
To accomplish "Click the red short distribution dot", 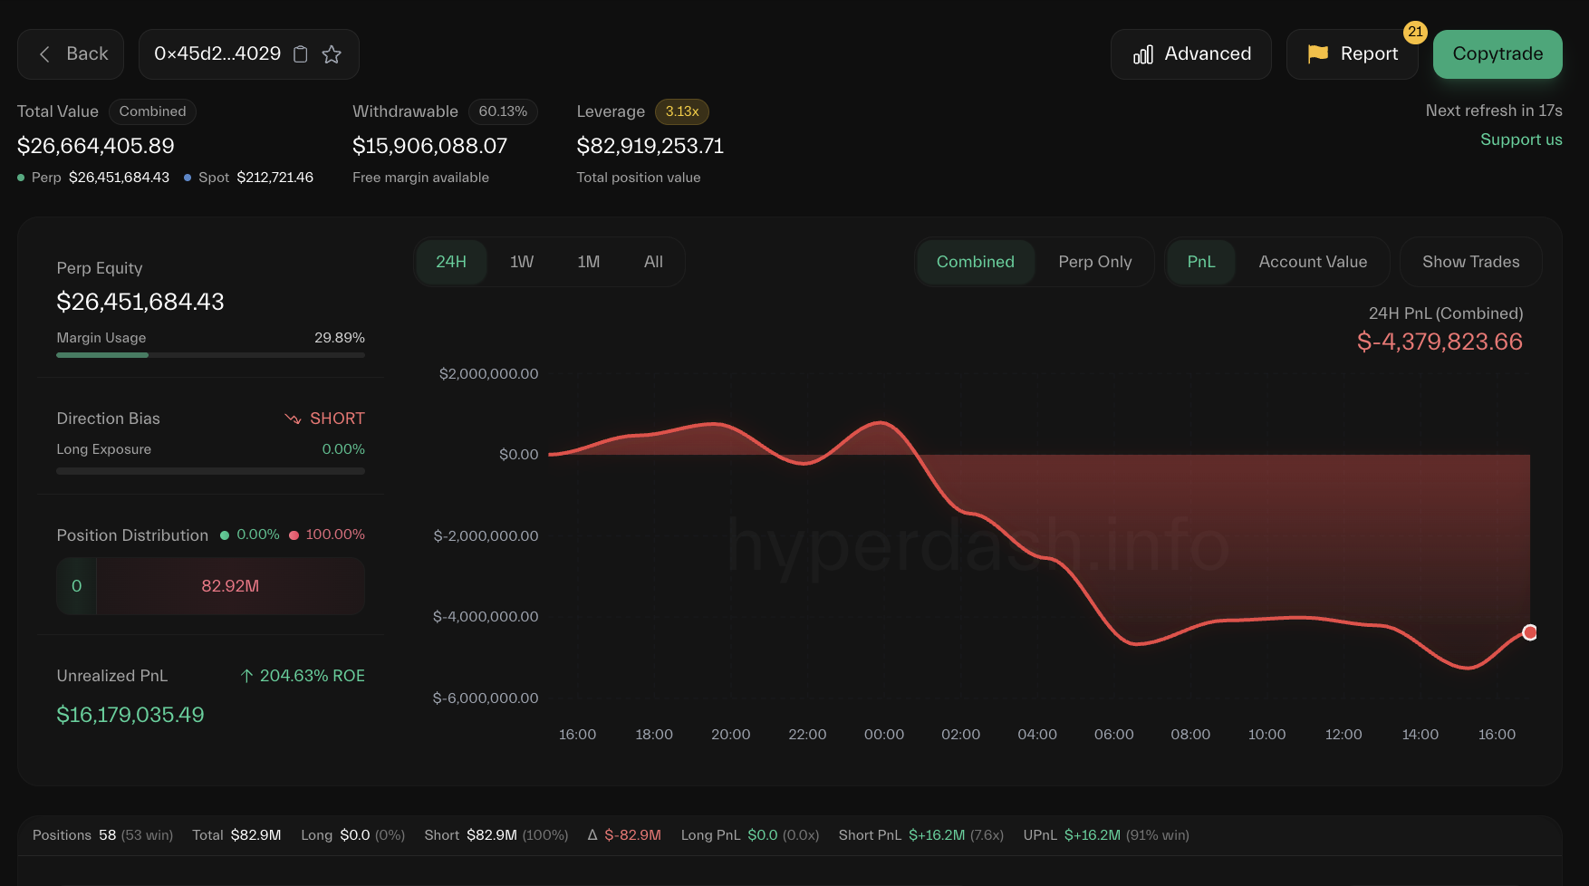I will [x=294, y=534].
